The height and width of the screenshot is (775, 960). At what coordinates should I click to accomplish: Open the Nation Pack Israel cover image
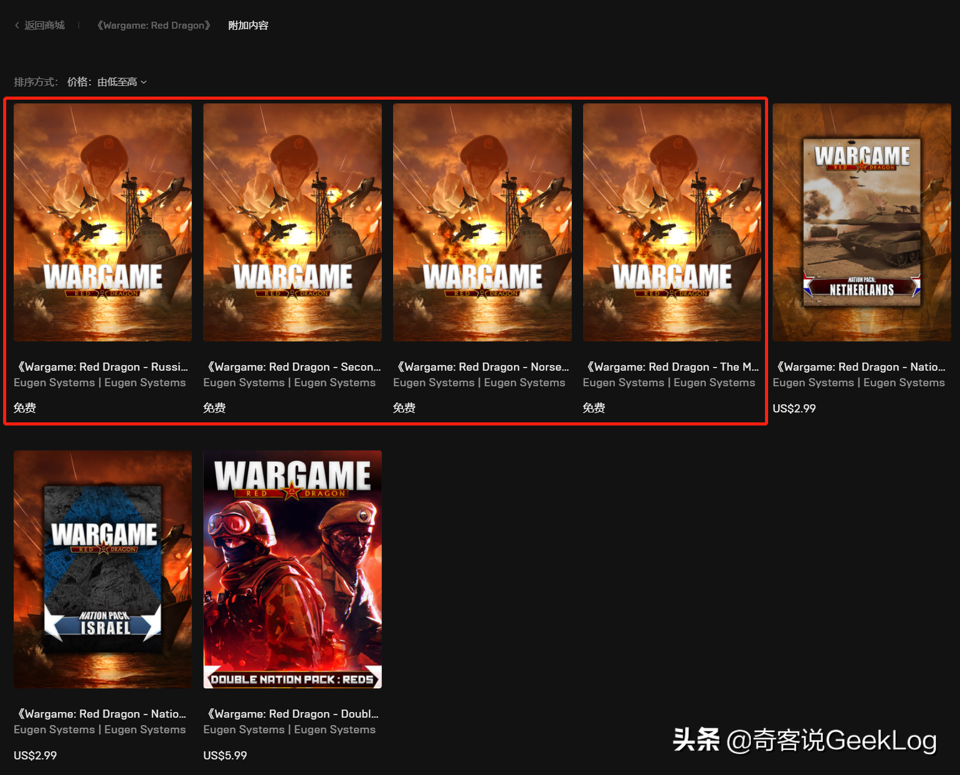tap(103, 569)
